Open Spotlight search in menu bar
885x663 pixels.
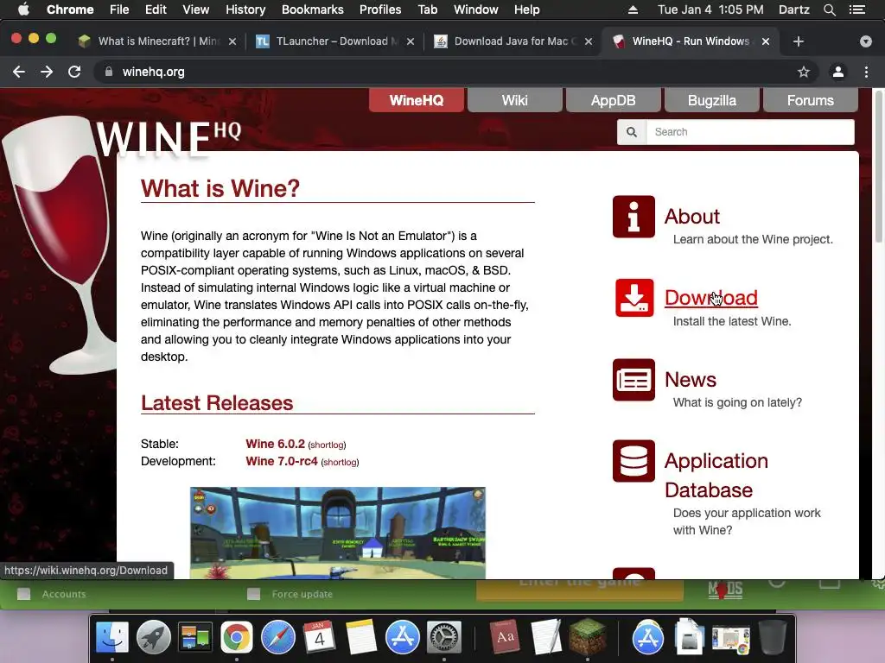click(x=830, y=9)
